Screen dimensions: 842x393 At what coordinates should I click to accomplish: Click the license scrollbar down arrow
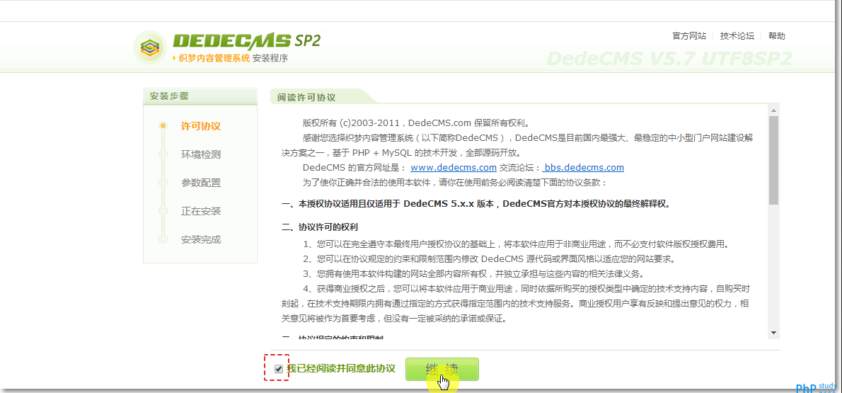coord(773,333)
